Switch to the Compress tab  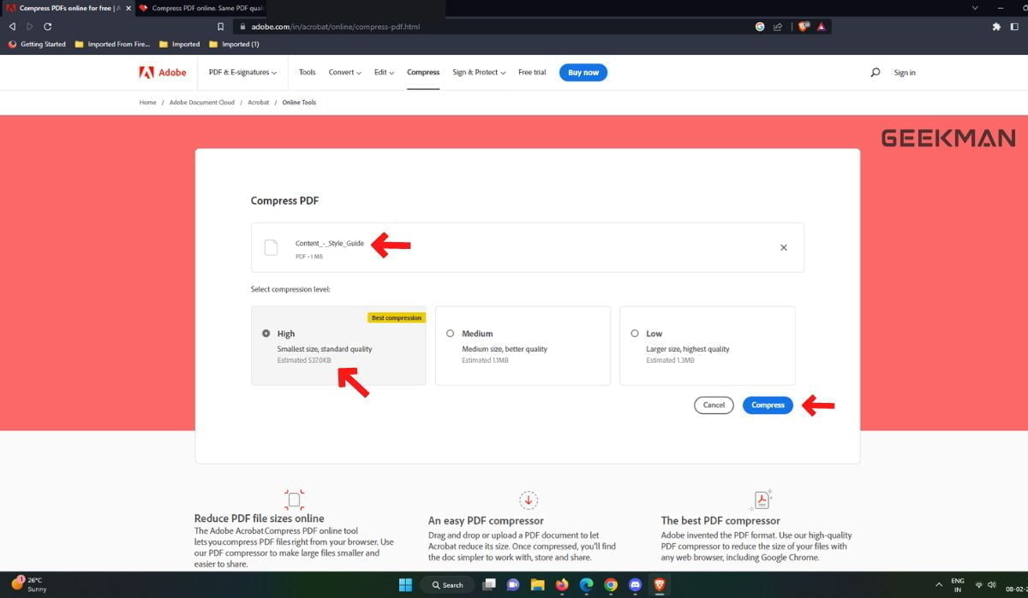click(422, 72)
